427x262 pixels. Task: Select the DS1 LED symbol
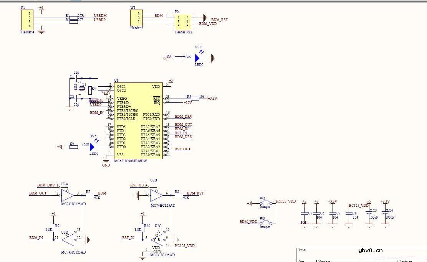(x=197, y=58)
